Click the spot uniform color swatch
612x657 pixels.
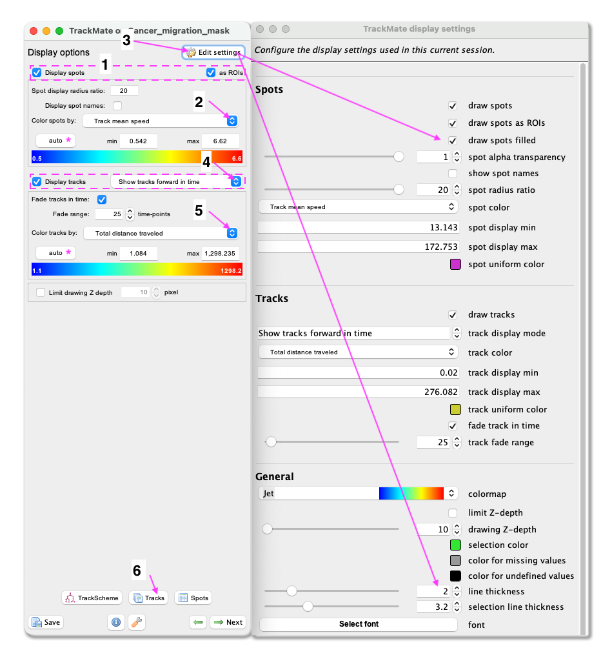point(455,265)
